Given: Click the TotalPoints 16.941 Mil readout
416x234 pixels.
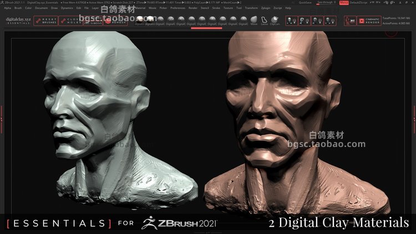Looking at the screenshot, I should (397, 18).
